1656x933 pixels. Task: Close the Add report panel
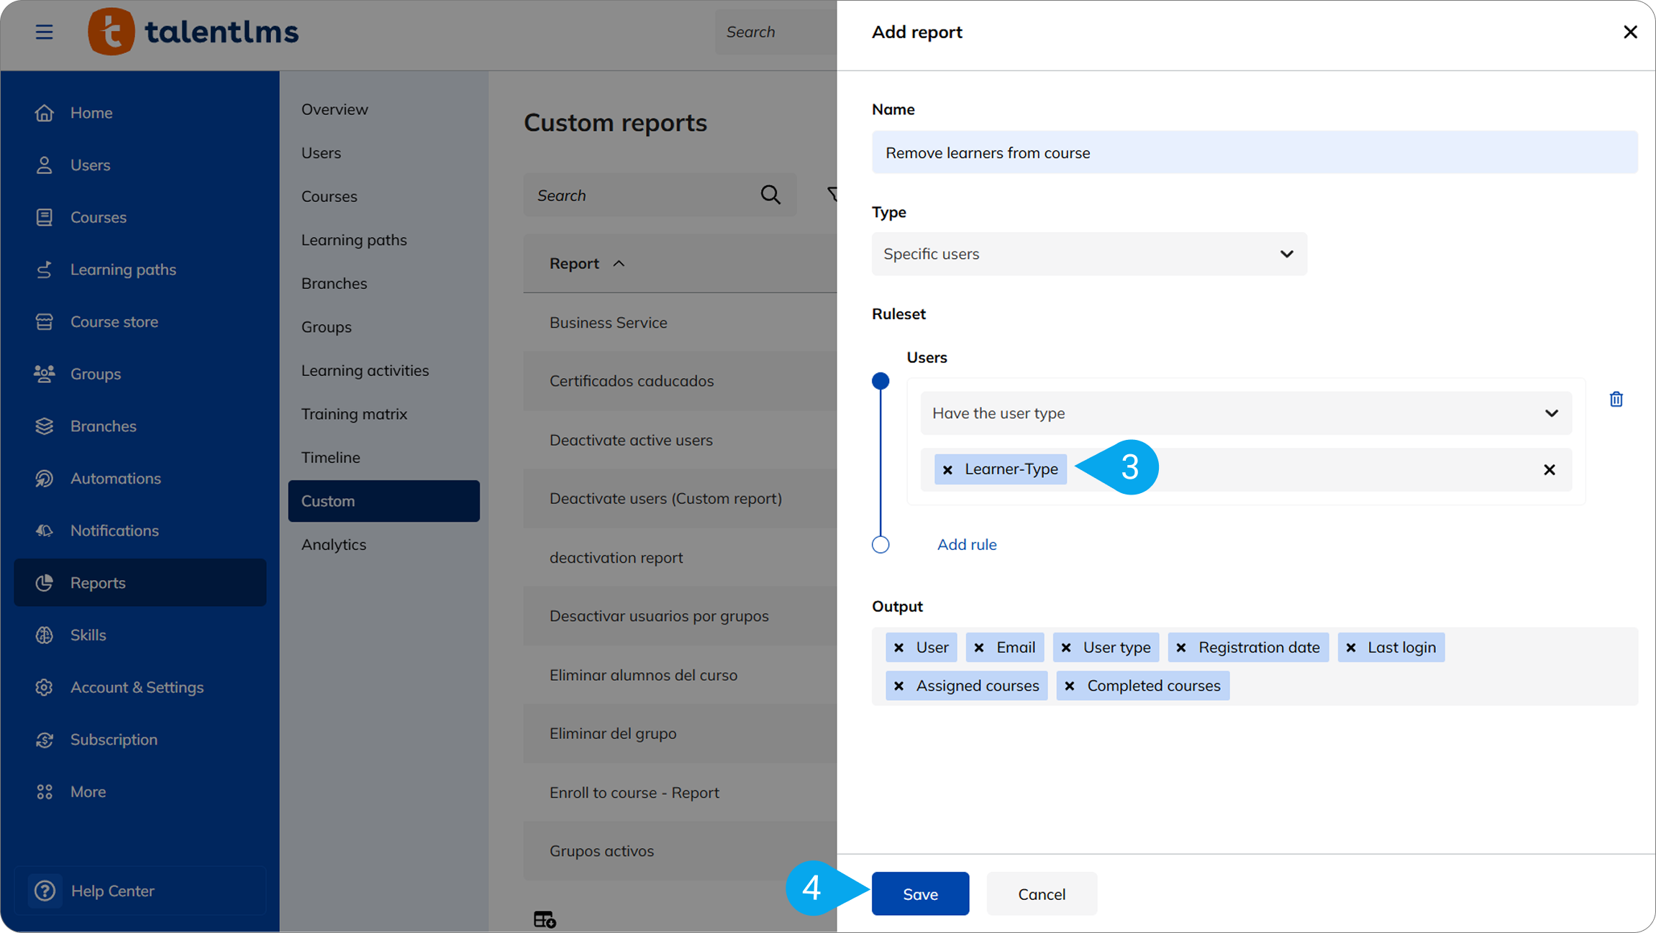(1630, 32)
